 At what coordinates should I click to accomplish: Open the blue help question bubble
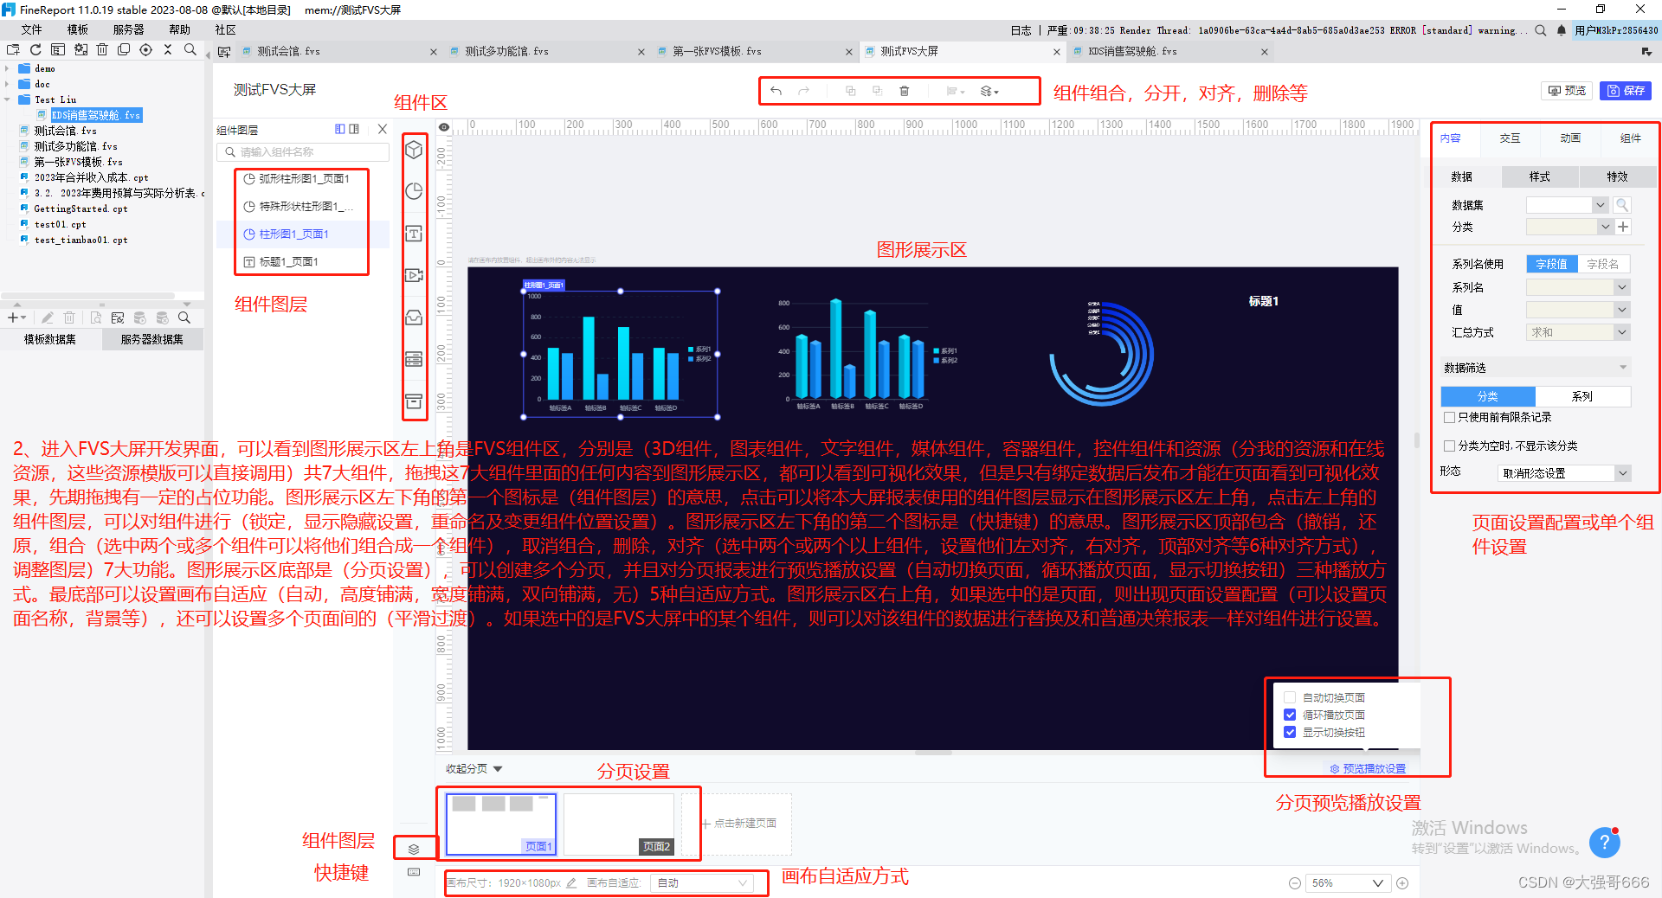pyautogui.click(x=1605, y=842)
